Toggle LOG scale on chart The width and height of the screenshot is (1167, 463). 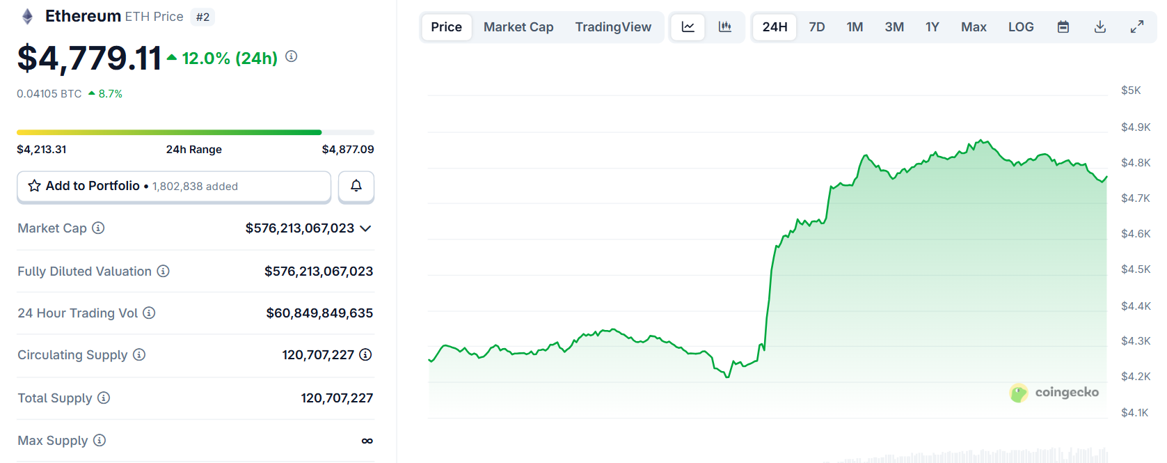pos(1021,27)
